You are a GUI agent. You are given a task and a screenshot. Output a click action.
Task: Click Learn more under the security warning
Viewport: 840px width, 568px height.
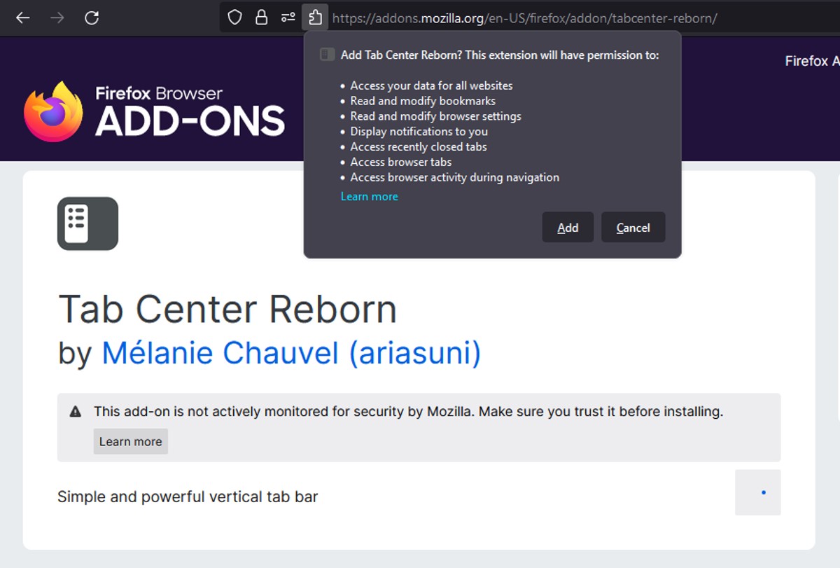(130, 441)
